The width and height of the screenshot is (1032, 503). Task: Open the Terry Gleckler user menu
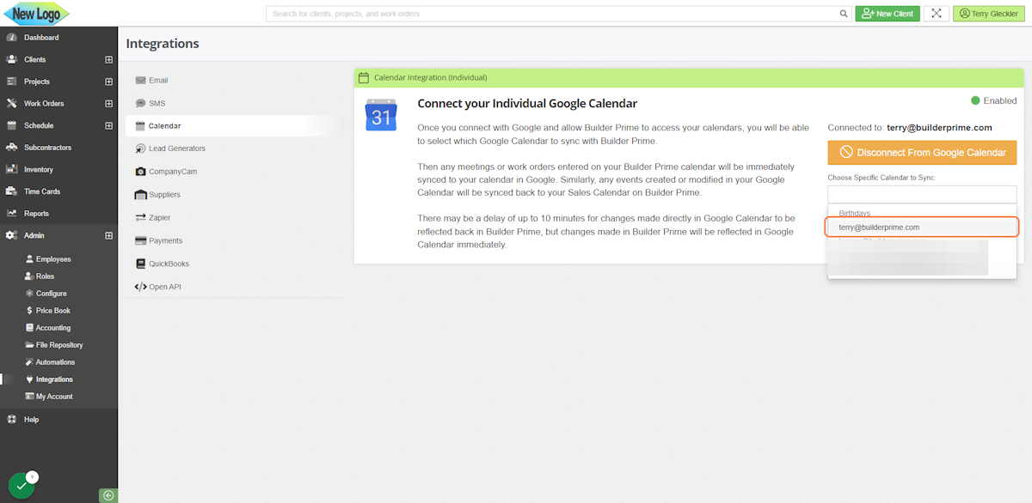point(989,14)
